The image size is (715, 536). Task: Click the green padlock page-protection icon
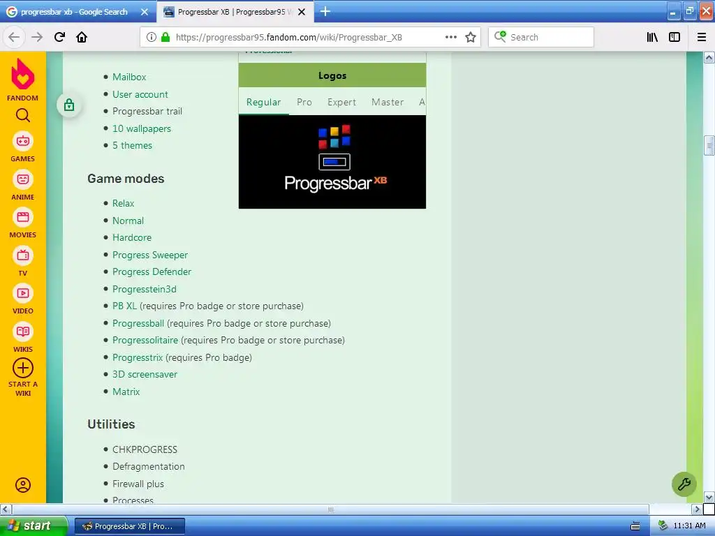[69, 105]
